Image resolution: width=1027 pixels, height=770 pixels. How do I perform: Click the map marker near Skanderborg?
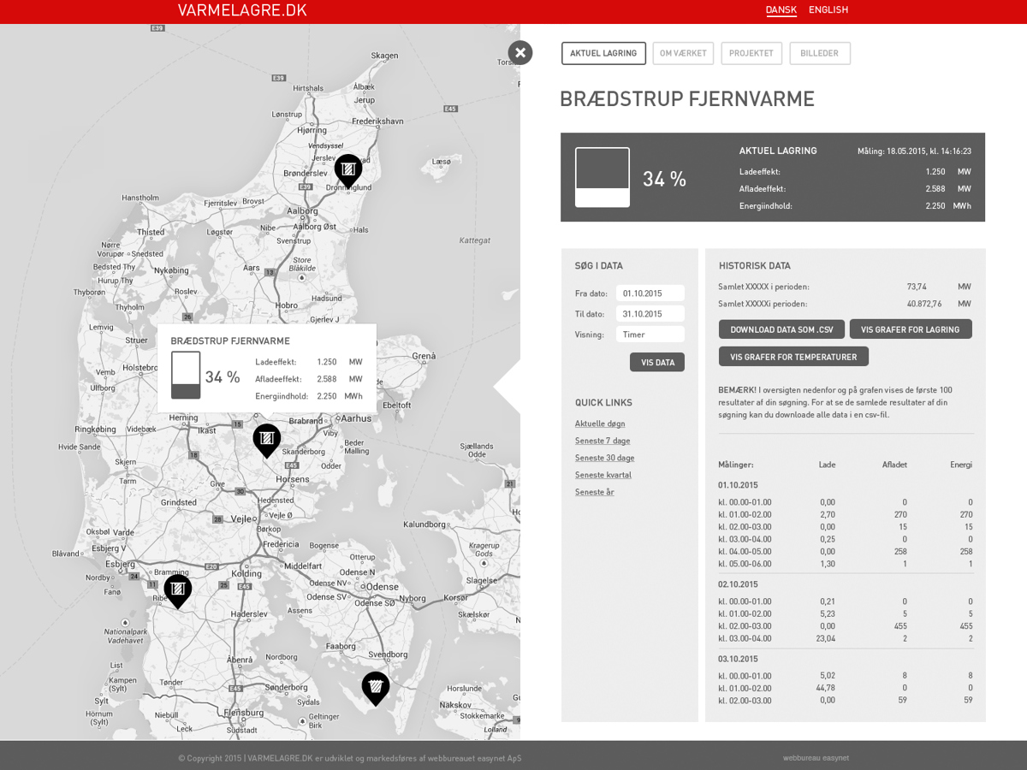click(267, 440)
